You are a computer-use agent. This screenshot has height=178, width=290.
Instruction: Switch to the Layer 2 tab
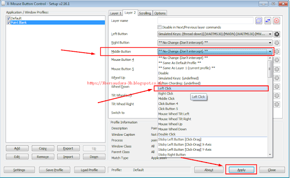click(x=130, y=13)
